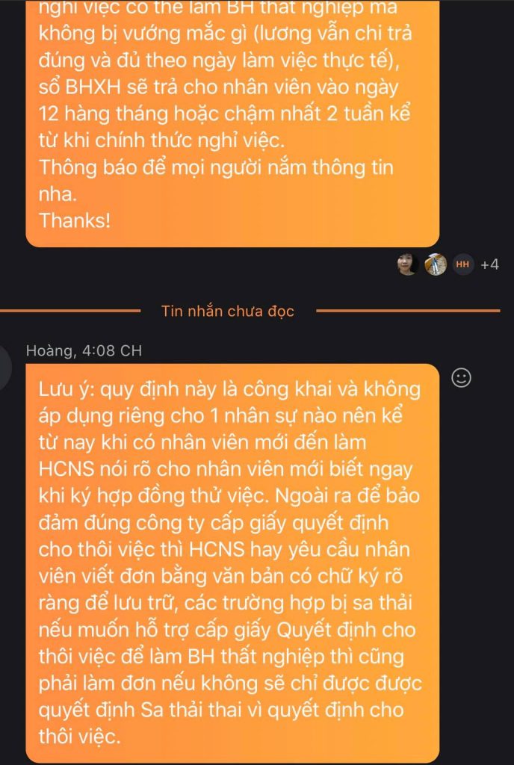View the +4 additional readers list
This screenshot has width=514, height=765.
point(489,264)
